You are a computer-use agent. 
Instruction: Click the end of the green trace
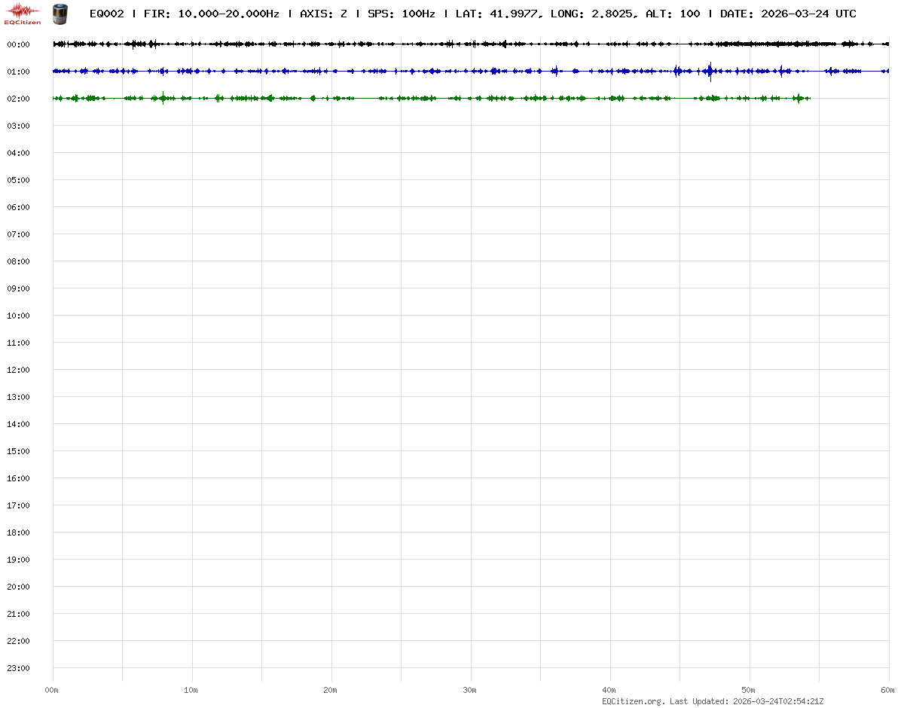(x=809, y=99)
